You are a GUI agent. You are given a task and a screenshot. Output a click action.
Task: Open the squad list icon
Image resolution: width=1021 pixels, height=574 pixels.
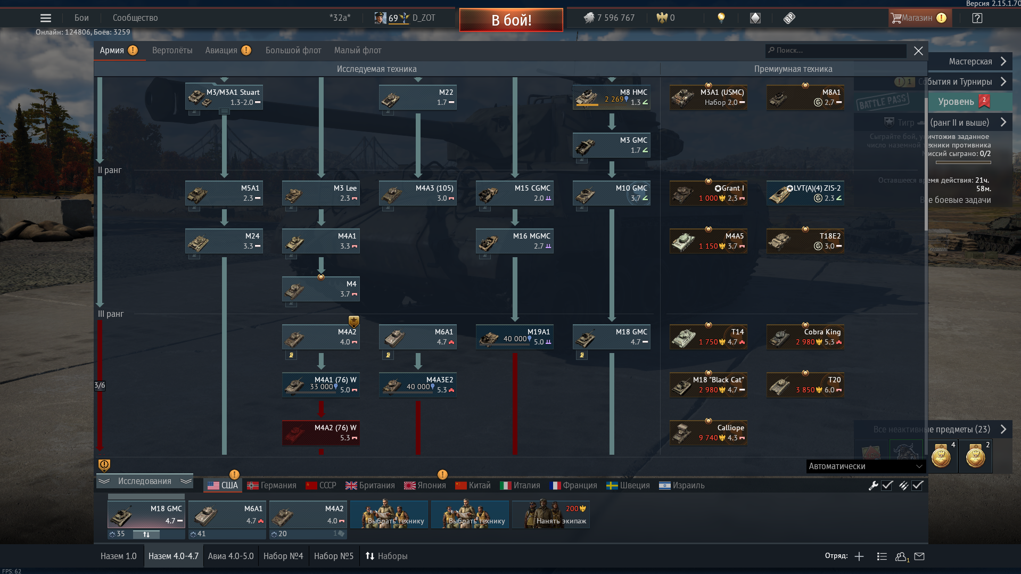[882, 556]
